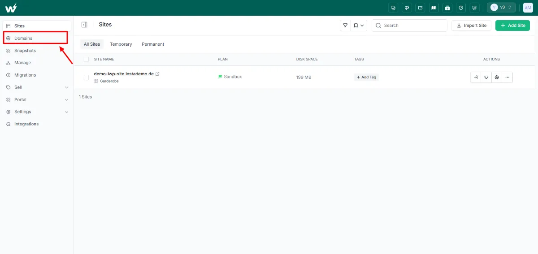This screenshot has width=538, height=254.
Task: Expand the Settings menu chevron
Action: [x=67, y=112]
